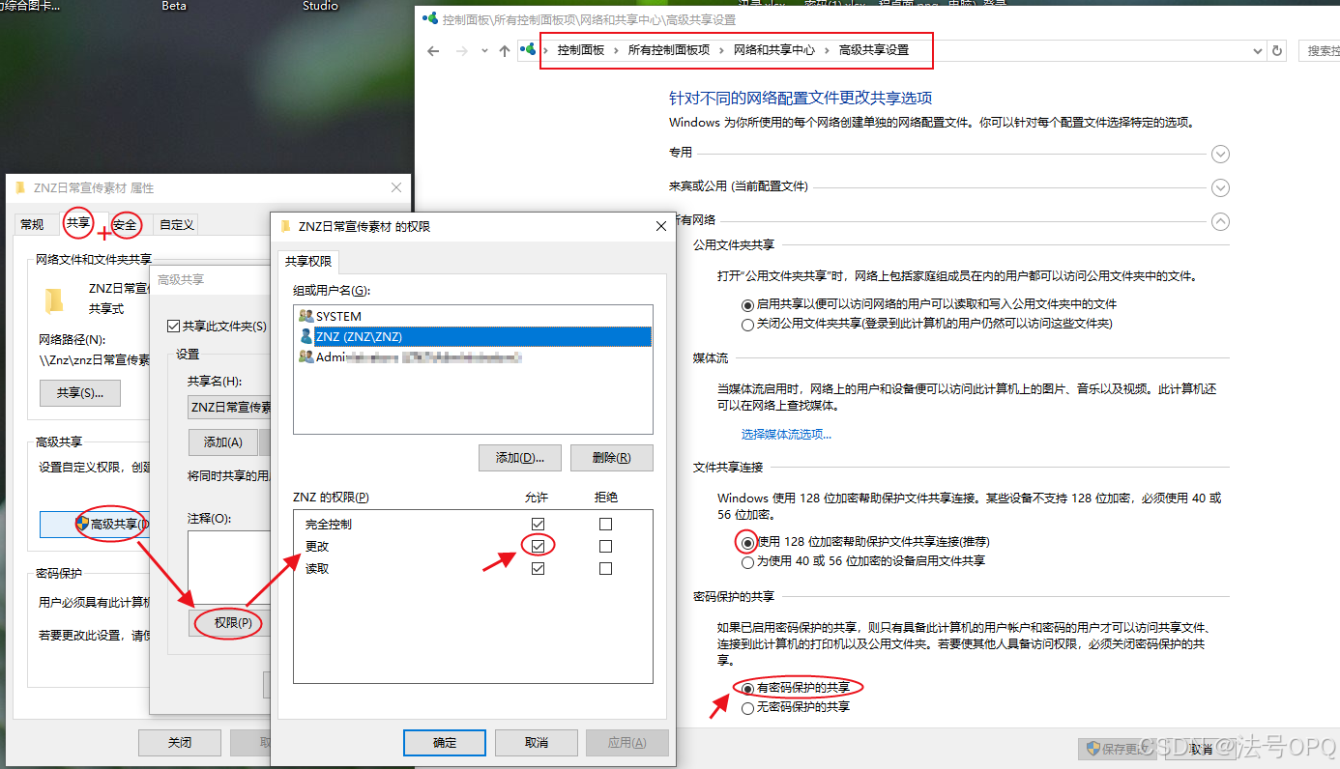Viewport: 1340px width, 769px height.
Task: Open 选择媒体流选项 link
Action: [786, 435]
